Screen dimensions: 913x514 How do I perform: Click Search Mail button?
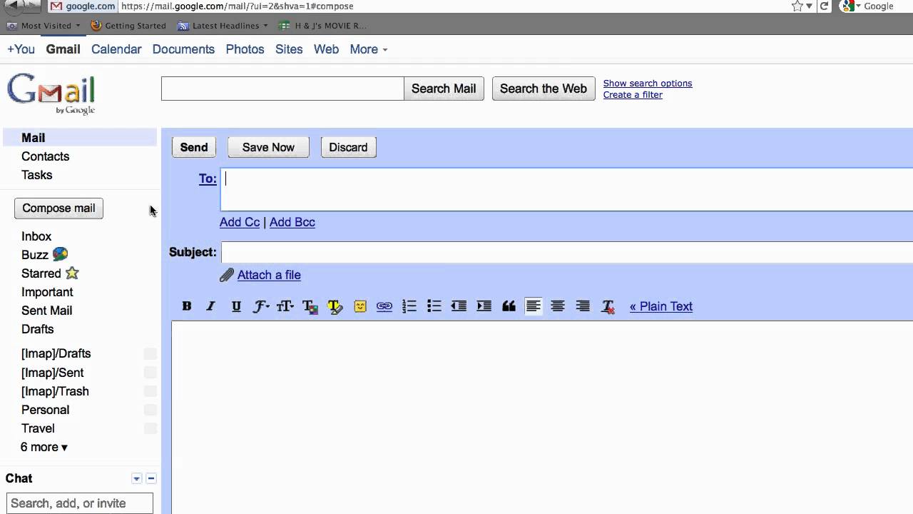click(x=444, y=89)
